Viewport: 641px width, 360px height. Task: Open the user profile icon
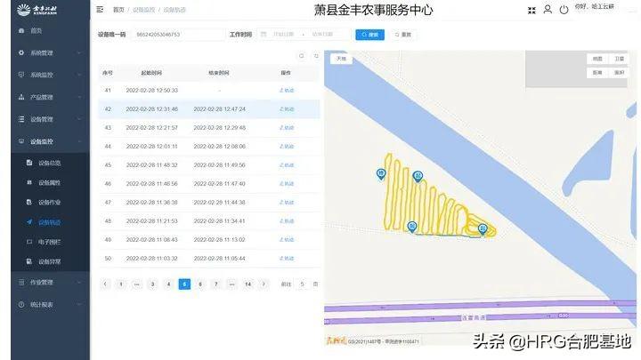[548, 10]
